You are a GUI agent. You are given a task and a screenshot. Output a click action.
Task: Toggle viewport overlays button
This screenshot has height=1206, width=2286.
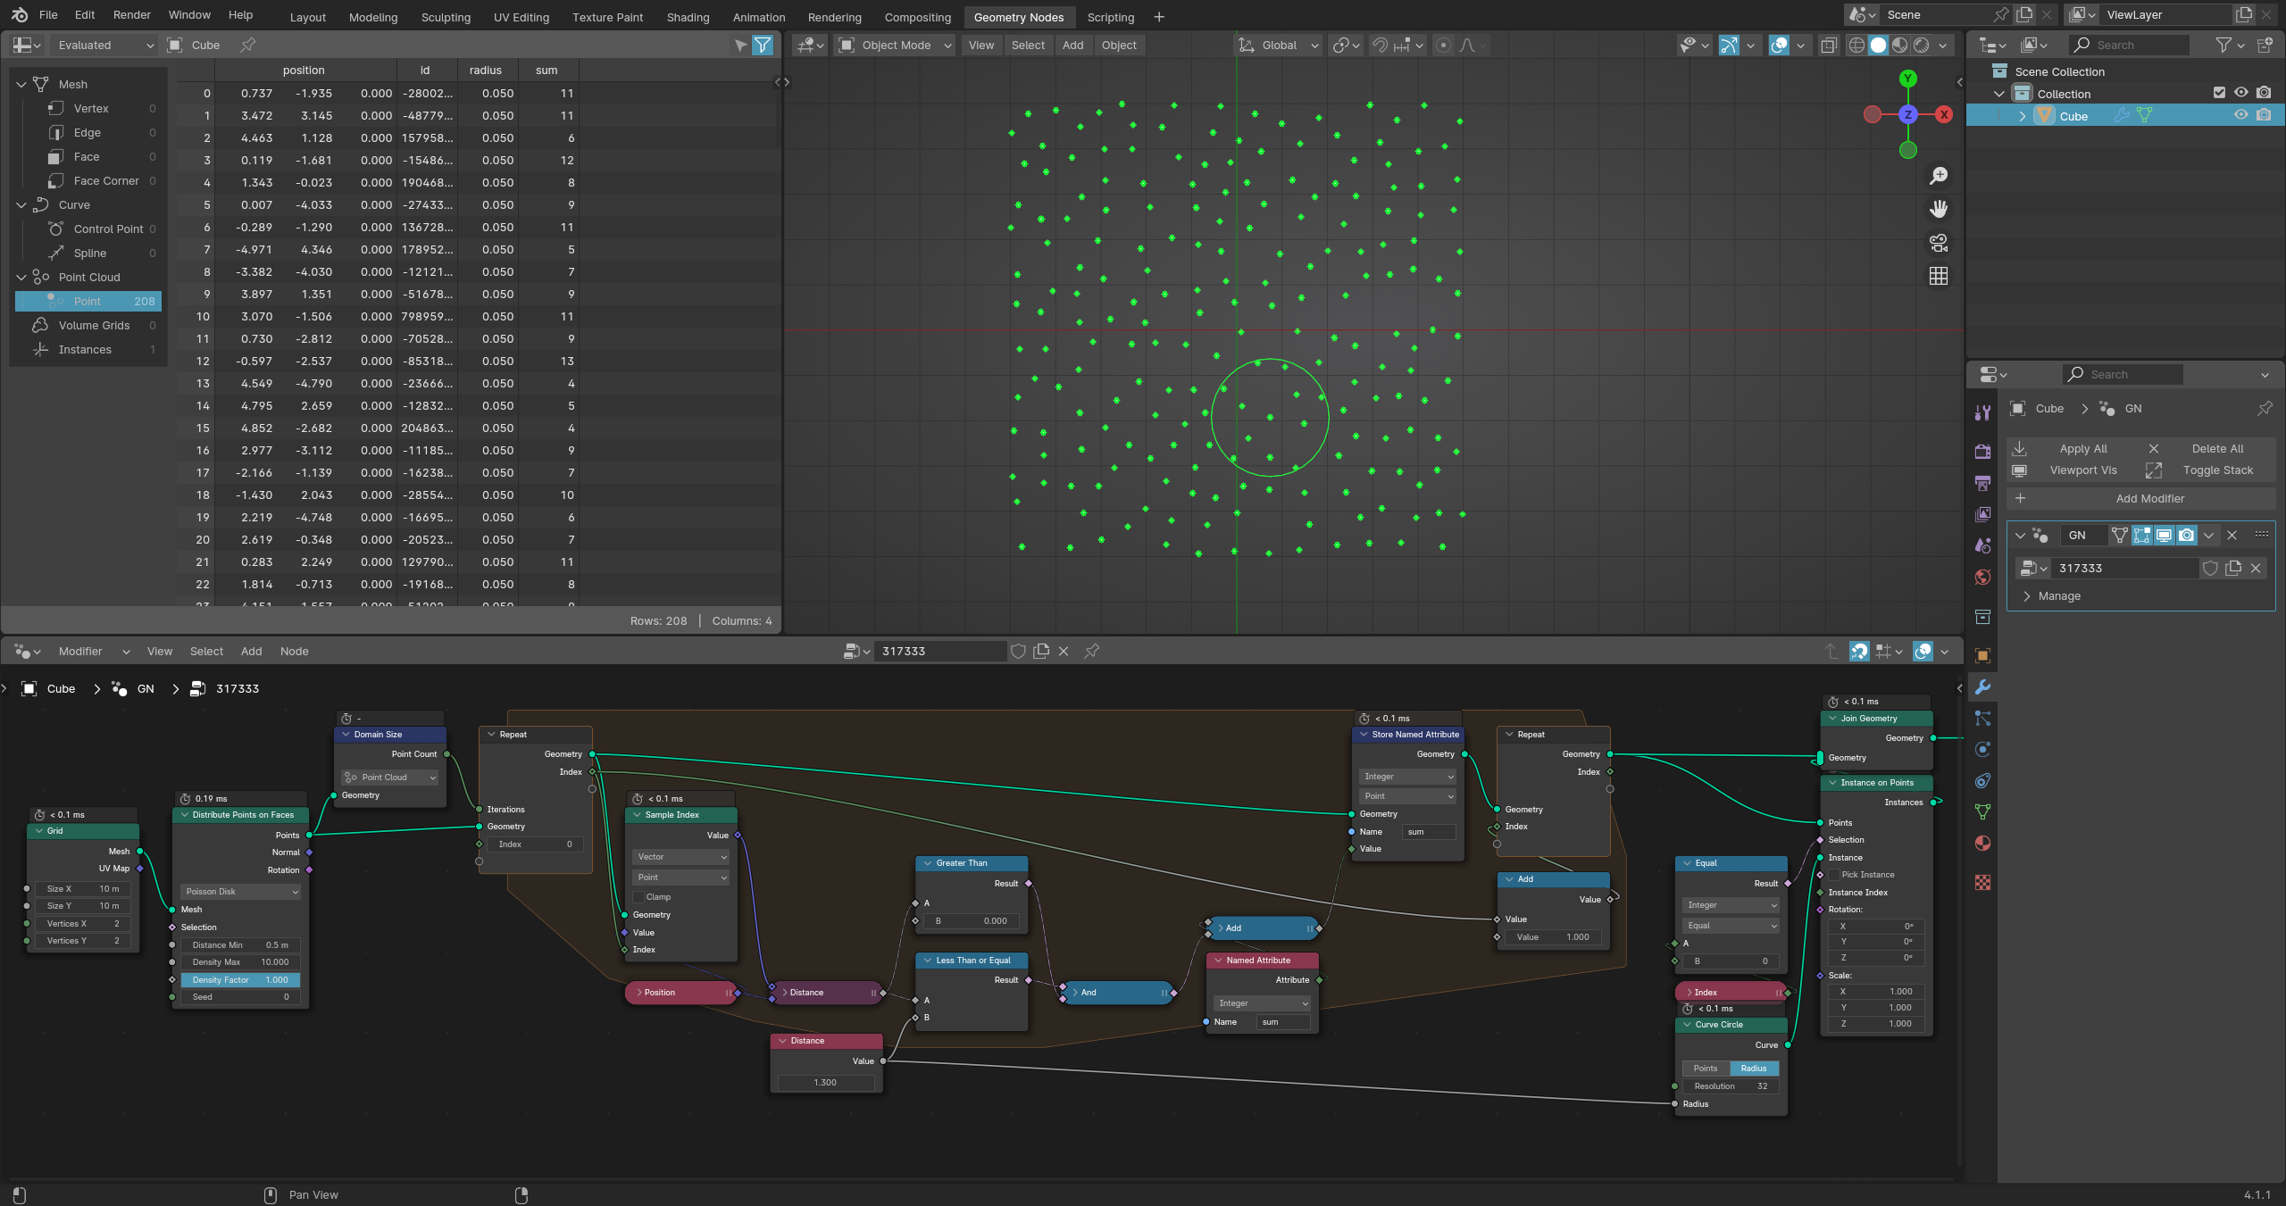click(x=1780, y=45)
